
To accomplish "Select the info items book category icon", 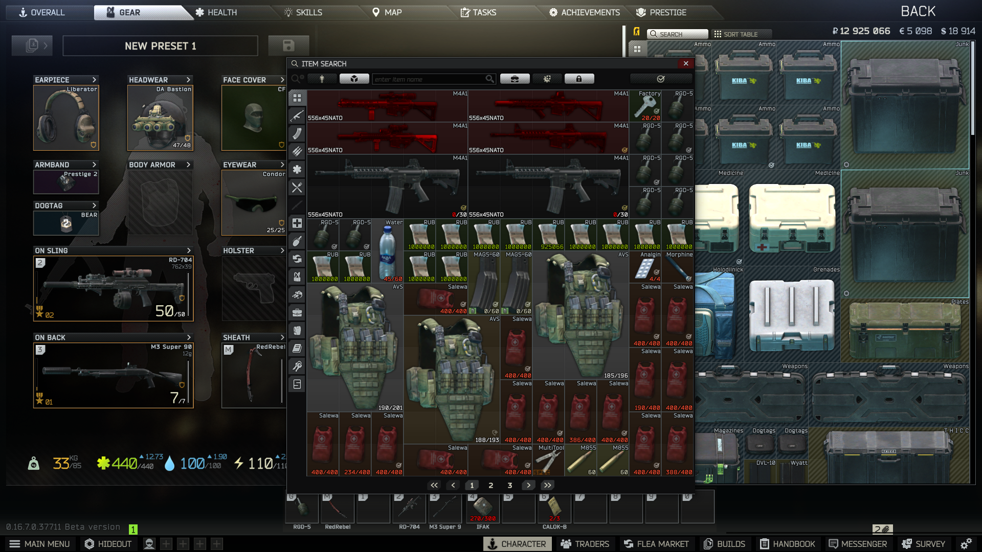I will coord(297,348).
